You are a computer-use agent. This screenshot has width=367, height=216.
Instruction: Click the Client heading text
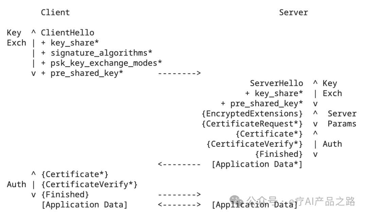[x=55, y=13]
